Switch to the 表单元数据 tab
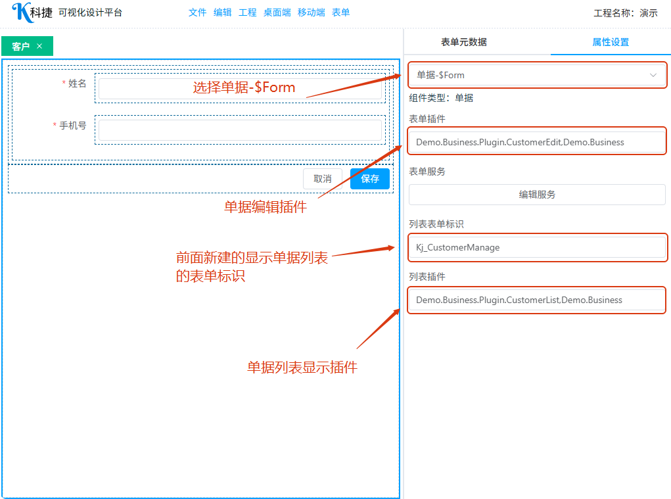This screenshot has height=499, width=671. point(463,42)
